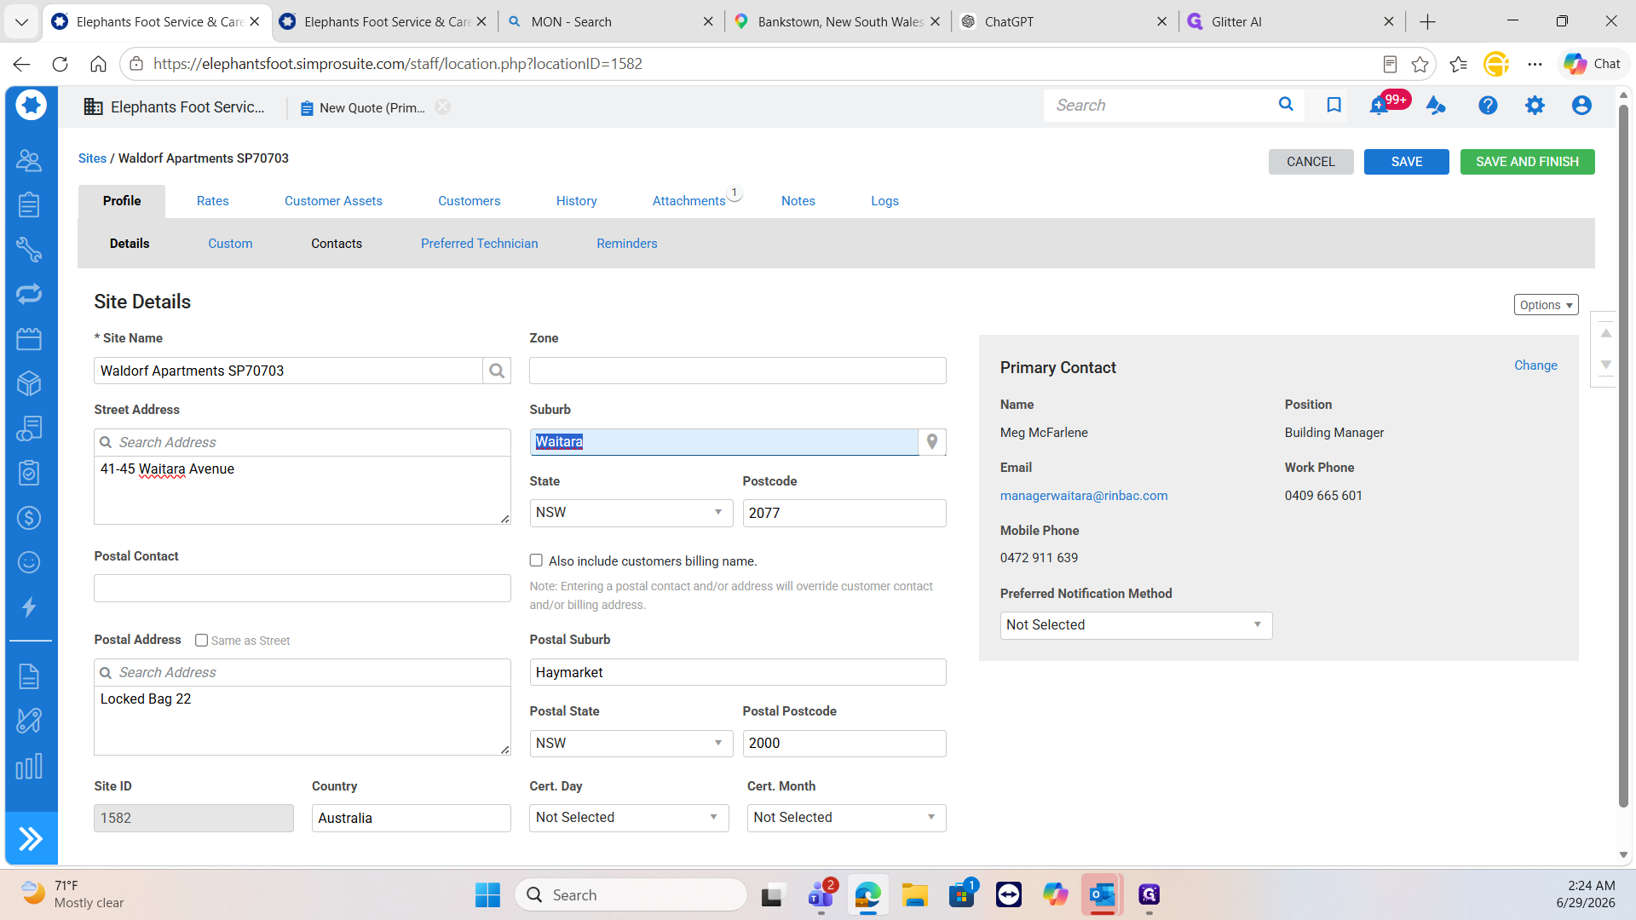
Task: Open the Quotes clipboard sidebar icon
Action: pyautogui.click(x=29, y=204)
